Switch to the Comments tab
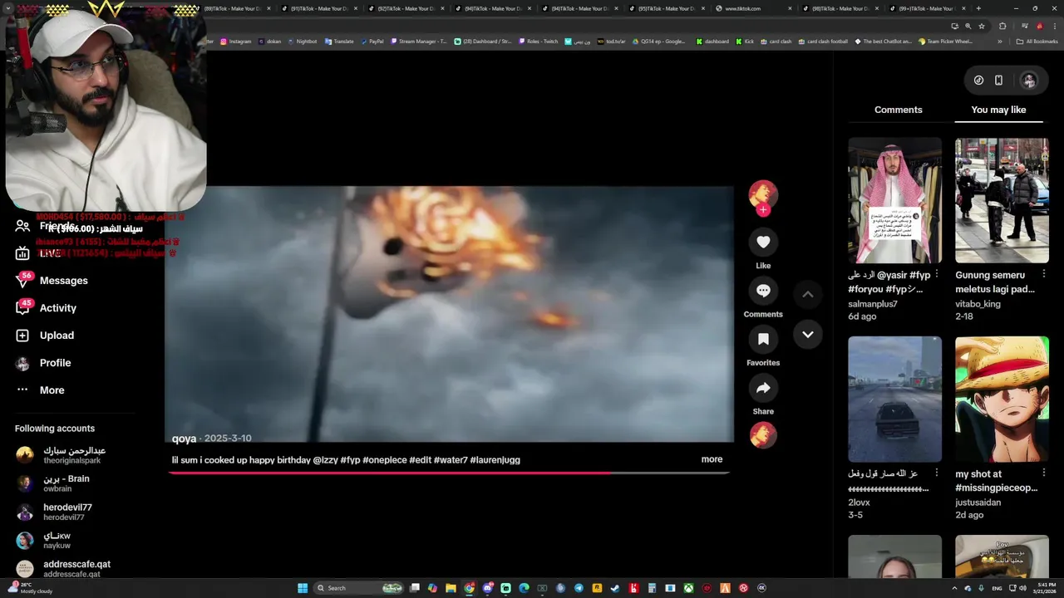The width and height of the screenshot is (1064, 598). coord(898,110)
